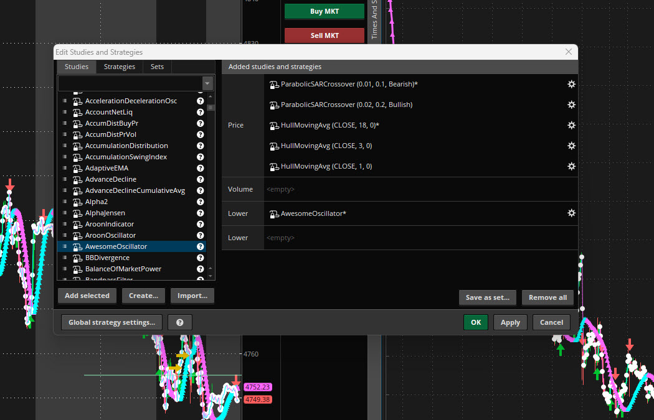Remove all added studies
654x420 pixels.
click(x=547, y=297)
